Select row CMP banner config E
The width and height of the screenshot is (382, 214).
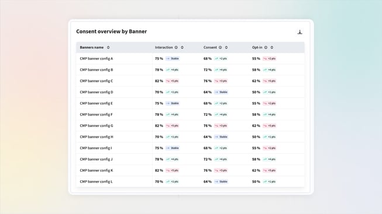190,103
